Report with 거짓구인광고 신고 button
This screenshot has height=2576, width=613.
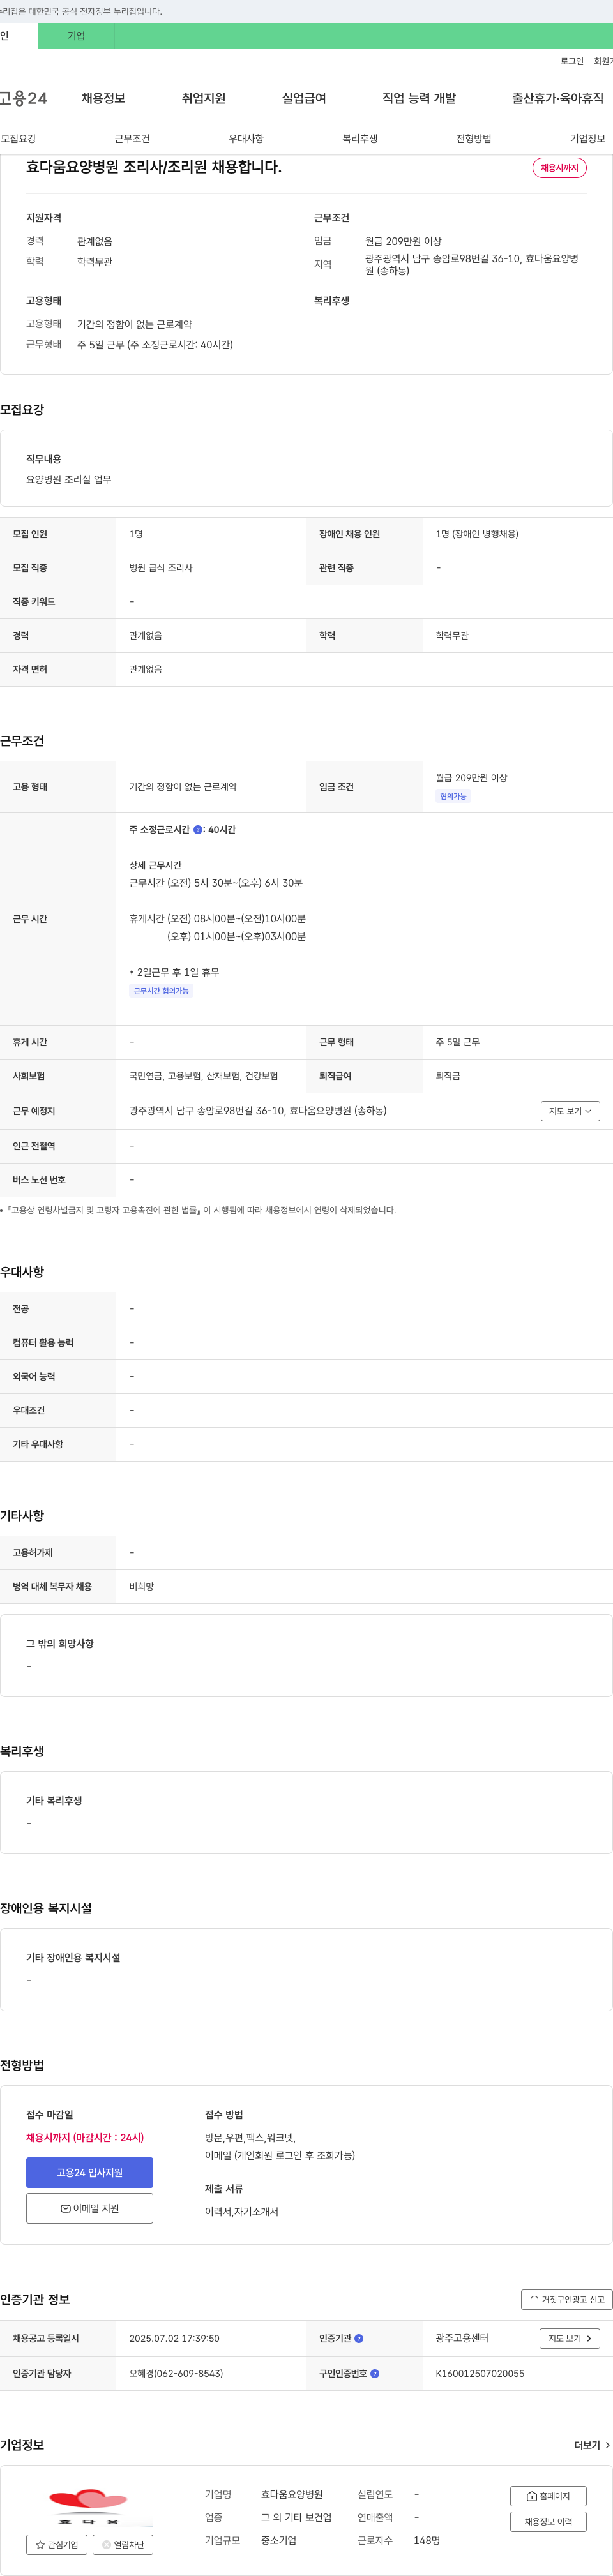click(x=566, y=2300)
